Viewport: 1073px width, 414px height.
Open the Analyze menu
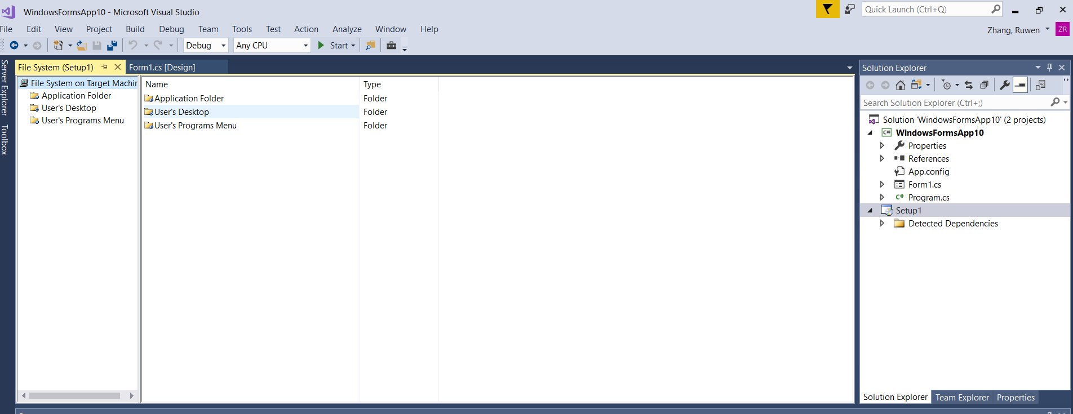347,29
